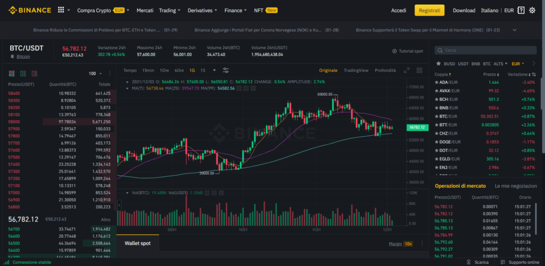
Task: Open the Margin 10x link
Action: [x=401, y=244]
